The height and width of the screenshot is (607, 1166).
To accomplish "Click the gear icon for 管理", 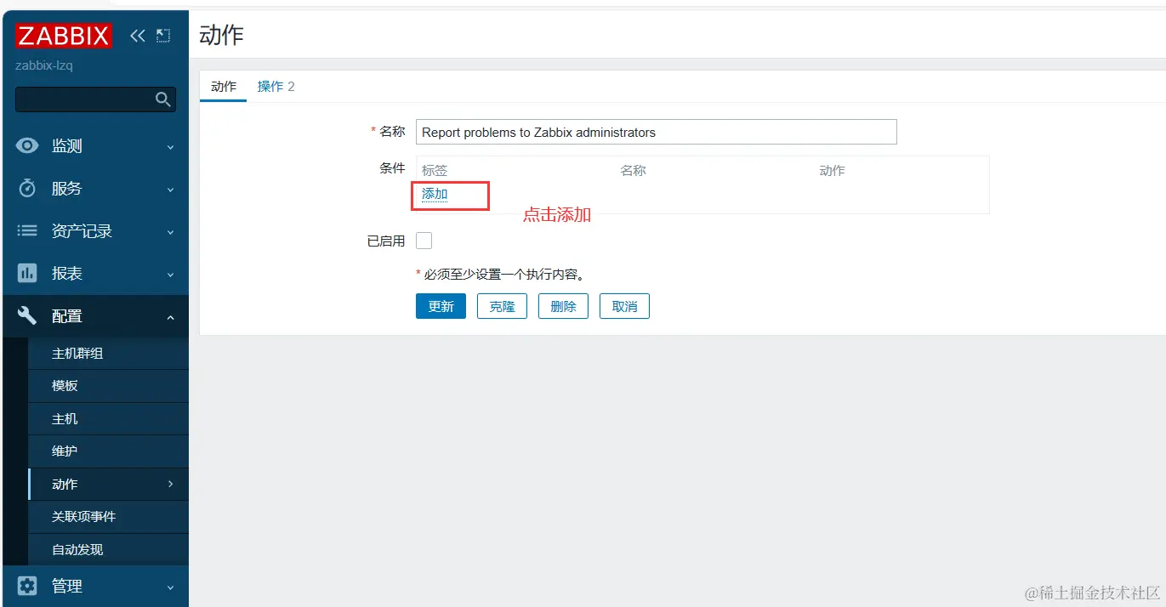I will pyautogui.click(x=27, y=586).
